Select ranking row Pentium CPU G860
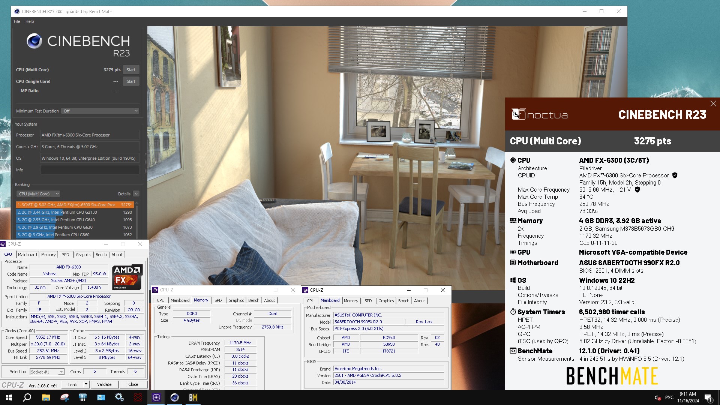 [x=75, y=235]
